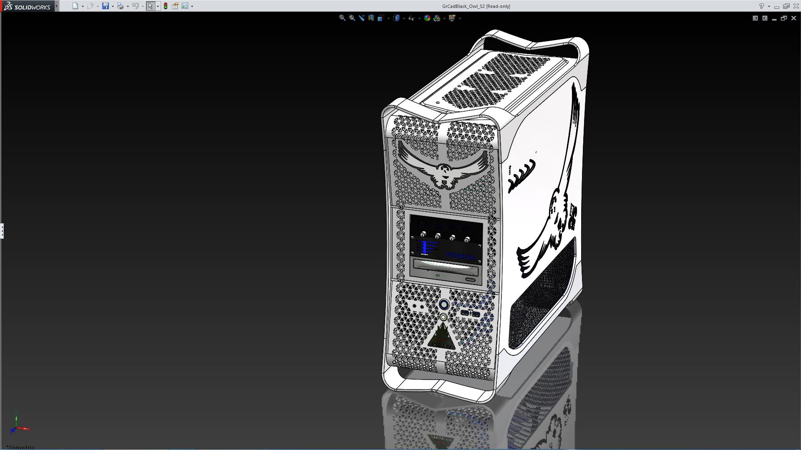The image size is (801, 450).
Task: Click the New document icon
Action: pos(75,6)
